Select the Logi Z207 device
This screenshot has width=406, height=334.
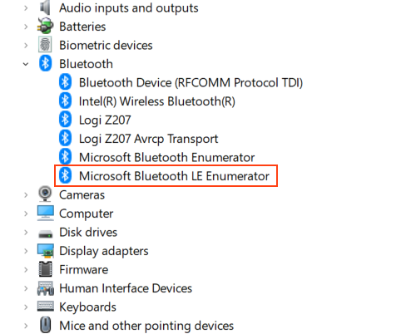[x=105, y=120]
